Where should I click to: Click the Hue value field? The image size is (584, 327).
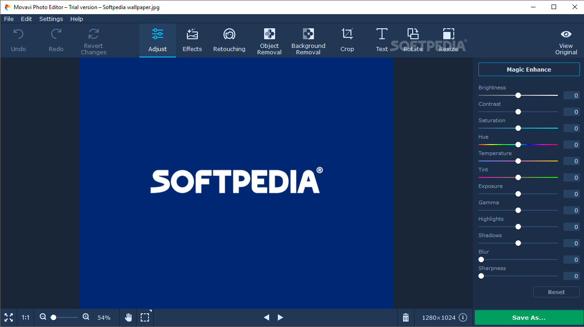point(571,145)
